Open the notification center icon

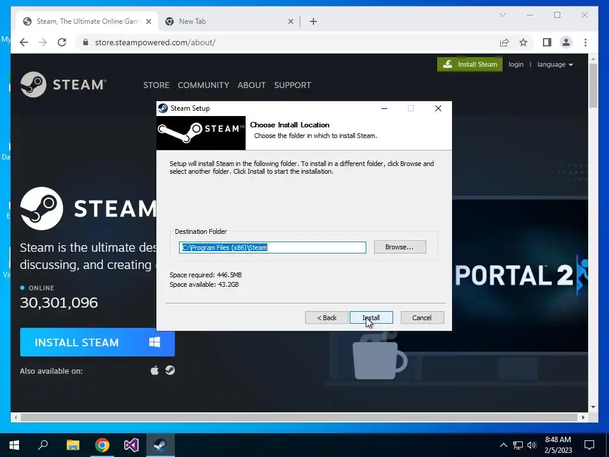[589, 445]
